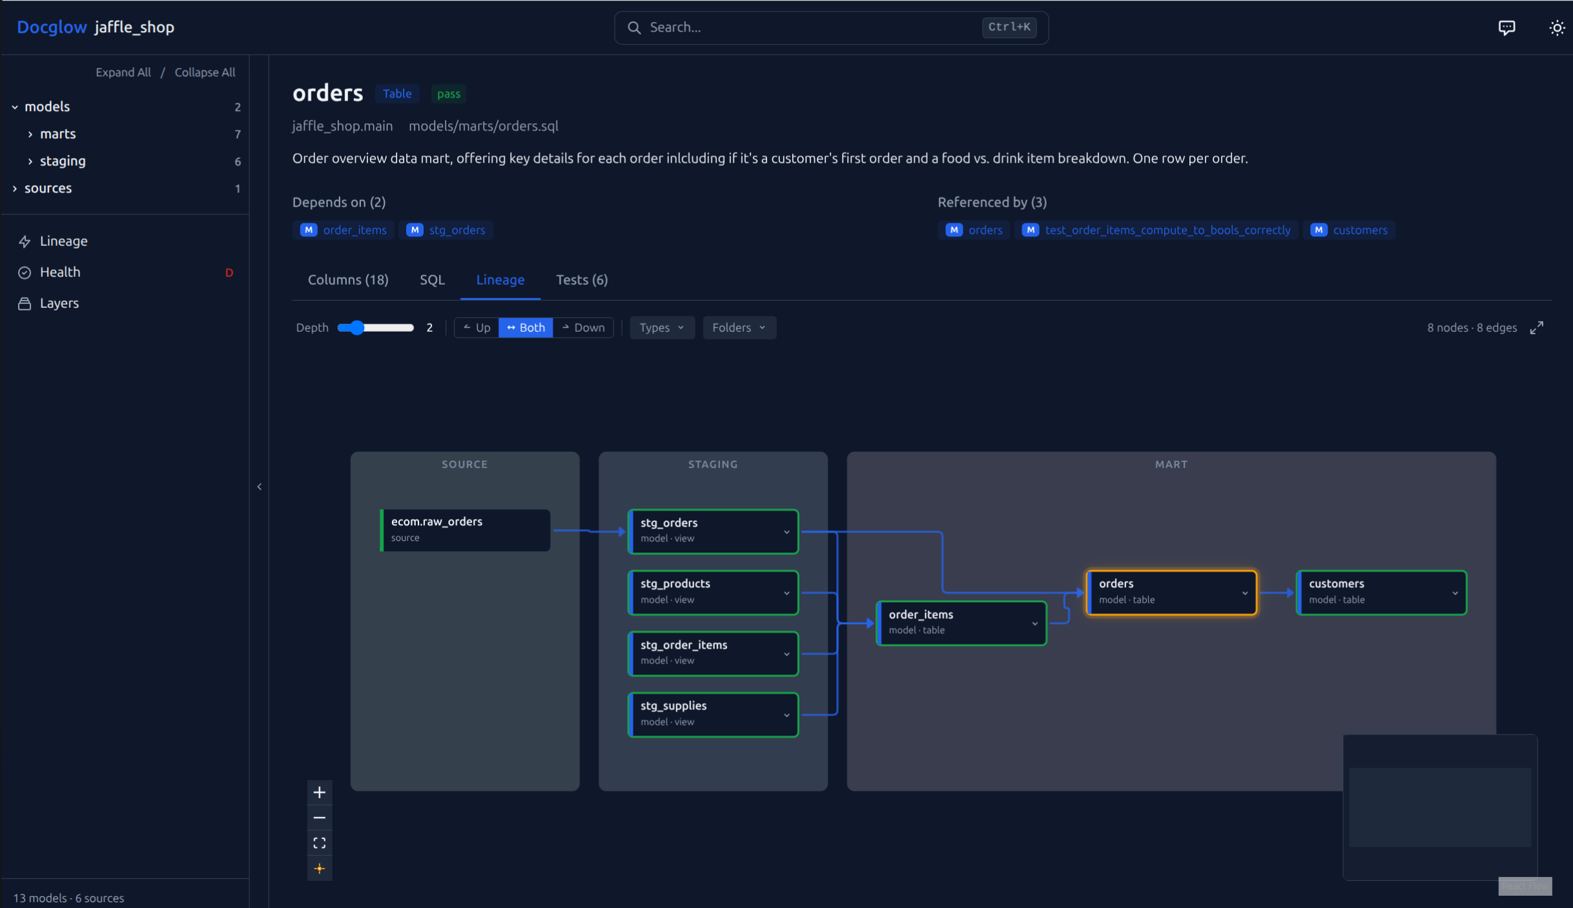Viewport: 1573px width, 908px height.
Task: Switch to the SQL tab
Action: click(431, 279)
